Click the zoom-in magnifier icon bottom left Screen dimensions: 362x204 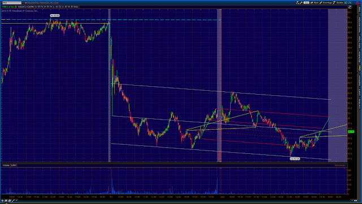tap(6, 201)
